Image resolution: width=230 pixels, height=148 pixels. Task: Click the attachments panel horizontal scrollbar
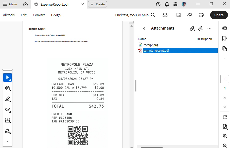click(x=152, y=147)
